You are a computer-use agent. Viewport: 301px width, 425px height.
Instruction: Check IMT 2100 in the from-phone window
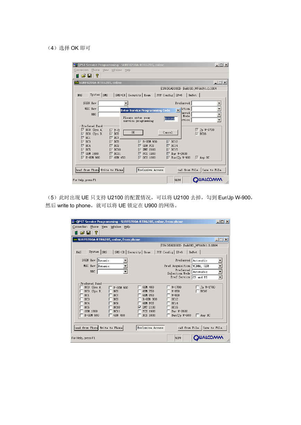[x=140, y=307]
